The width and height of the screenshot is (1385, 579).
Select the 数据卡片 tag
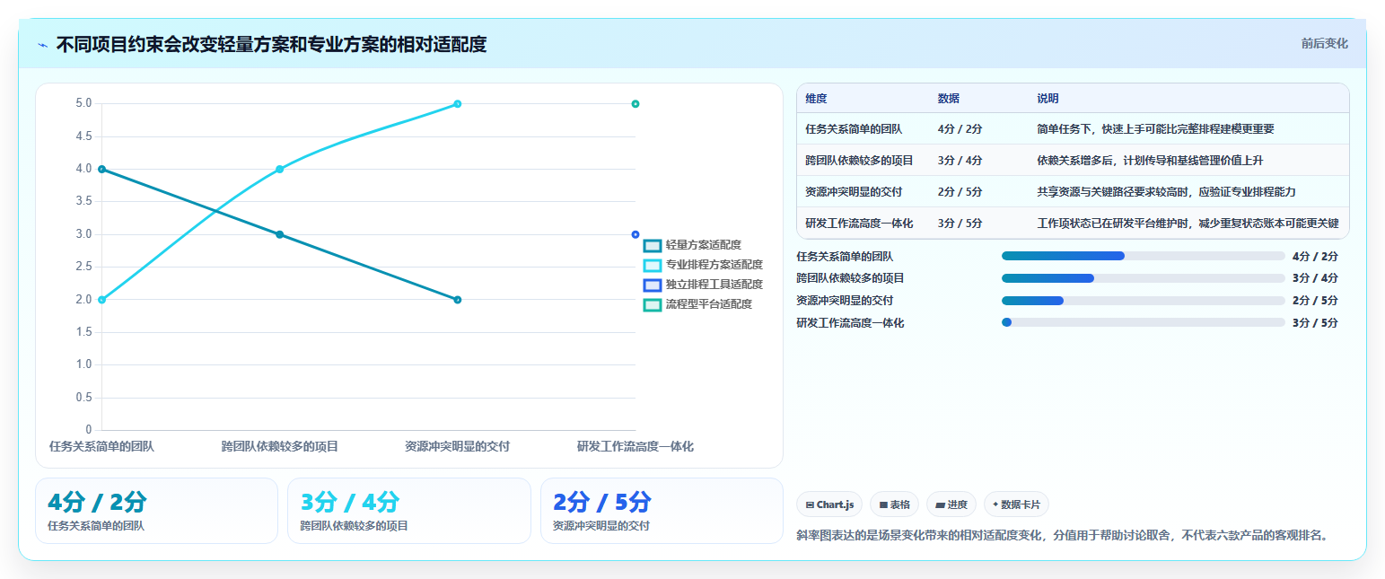point(1016,504)
